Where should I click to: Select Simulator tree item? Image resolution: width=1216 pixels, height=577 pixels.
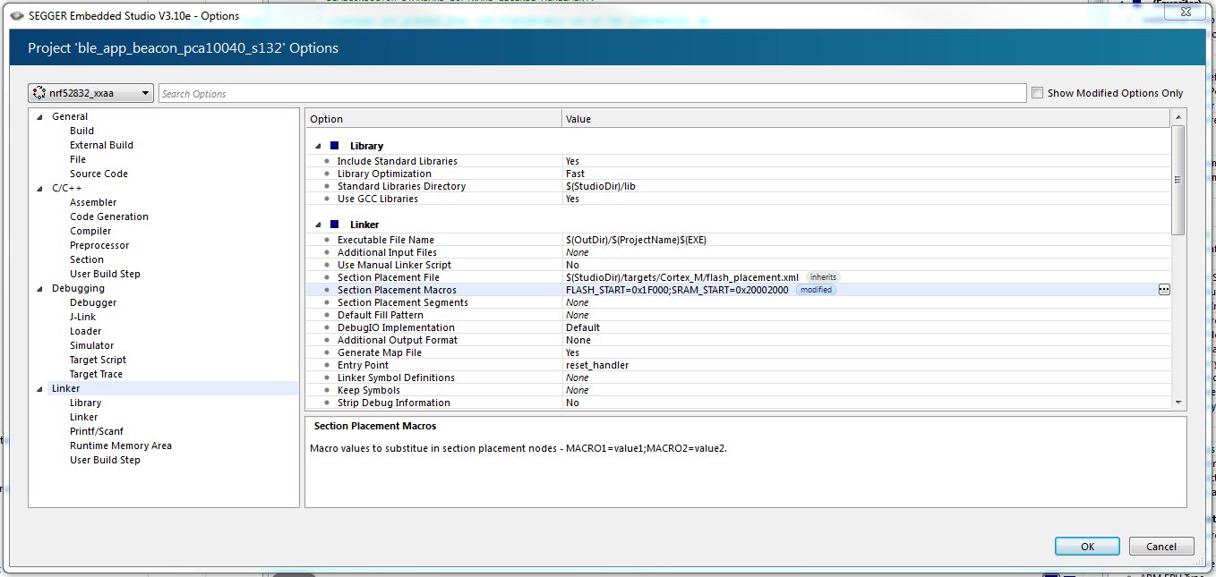click(x=92, y=345)
